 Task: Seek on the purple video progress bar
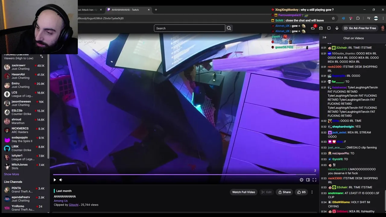tap(185, 175)
